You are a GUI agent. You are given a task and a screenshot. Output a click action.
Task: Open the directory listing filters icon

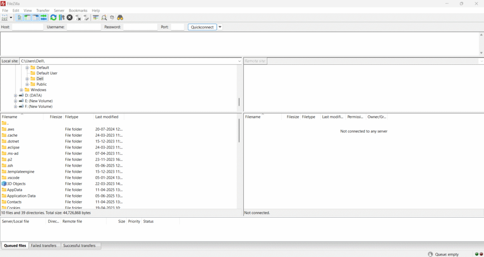(95, 18)
